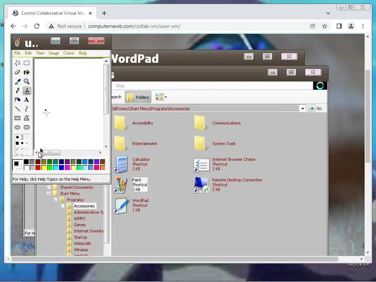
Task: Select the Polygon shape tool
Action: click(x=26, y=118)
